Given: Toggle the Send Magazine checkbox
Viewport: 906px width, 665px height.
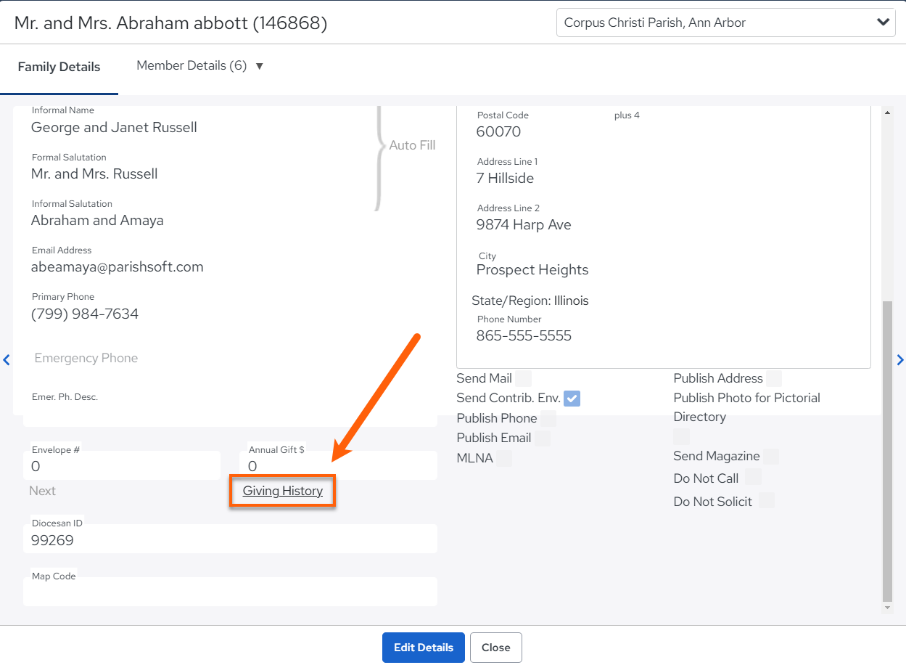Looking at the screenshot, I should click(771, 456).
